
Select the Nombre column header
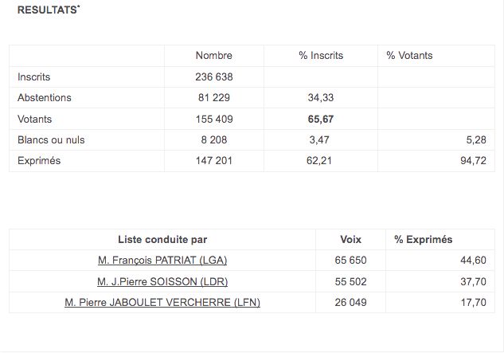point(214,55)
